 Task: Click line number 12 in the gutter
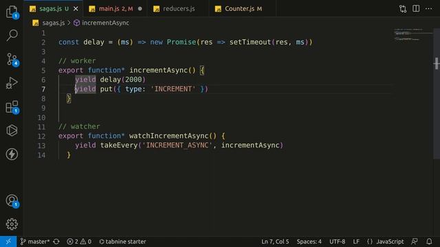(x=41, y=136)
